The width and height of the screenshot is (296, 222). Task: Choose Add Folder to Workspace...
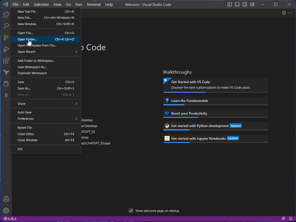46,61
